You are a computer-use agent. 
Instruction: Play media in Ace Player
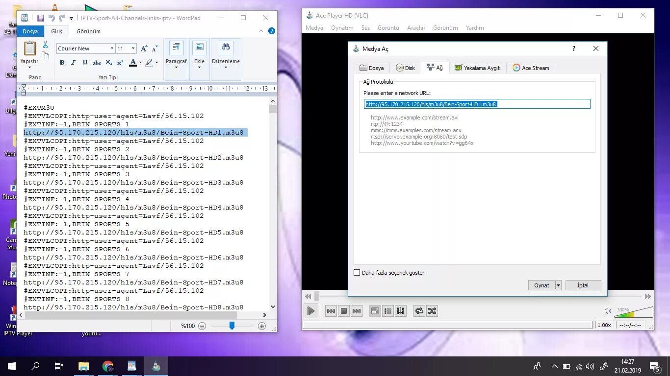(310, 311)
